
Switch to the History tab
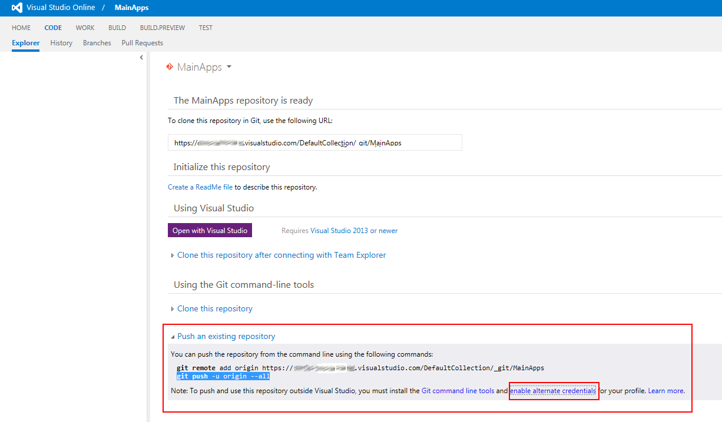[x=61, y=43]
